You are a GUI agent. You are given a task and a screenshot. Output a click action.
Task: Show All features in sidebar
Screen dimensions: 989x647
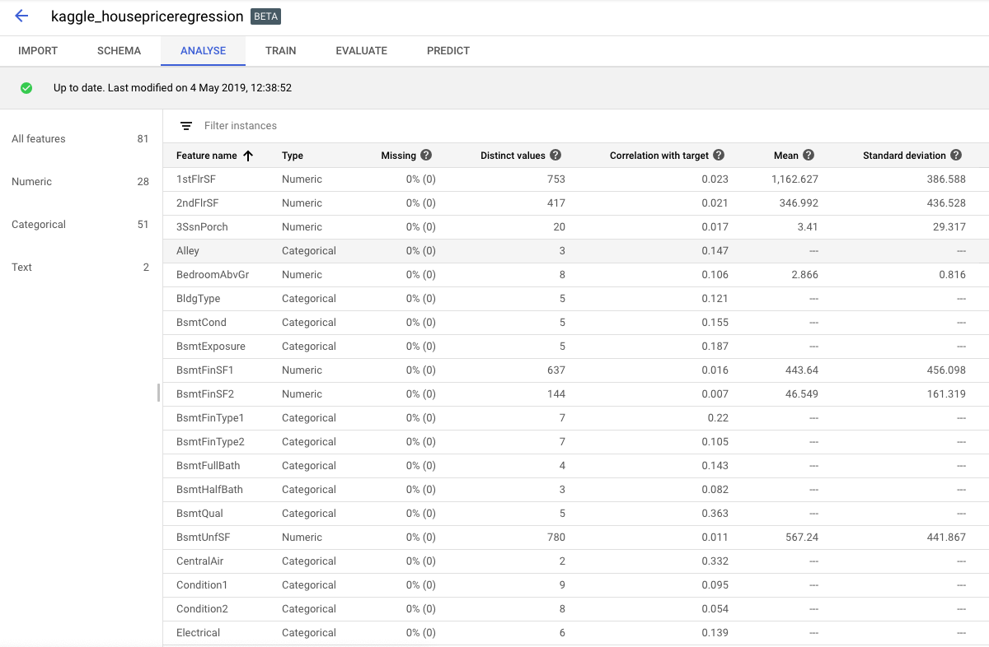pyautogui.click(x=80, y=139)
